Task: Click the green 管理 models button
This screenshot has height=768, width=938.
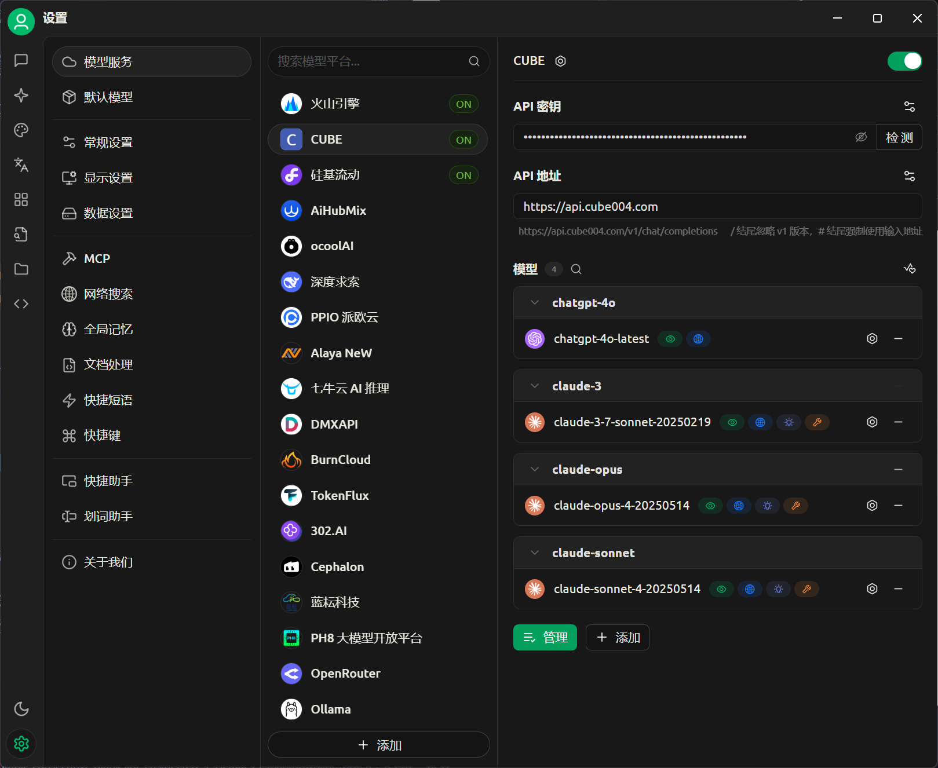Action: pyautogui.click(x=545, y=638)
